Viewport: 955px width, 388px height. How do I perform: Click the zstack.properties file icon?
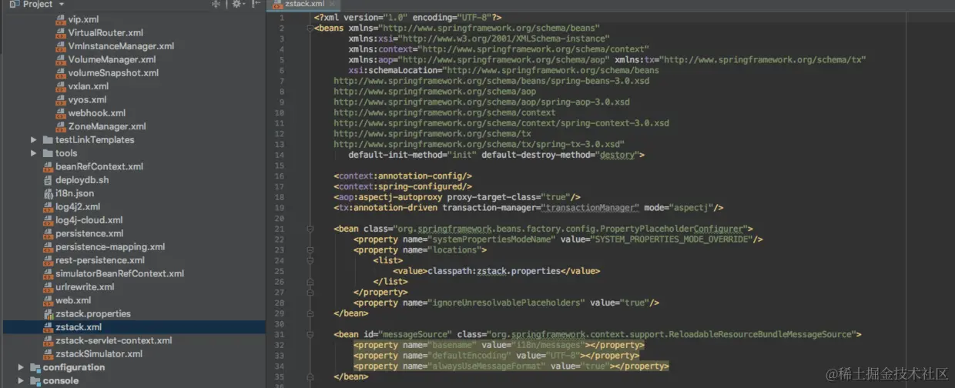pos(48,314)
